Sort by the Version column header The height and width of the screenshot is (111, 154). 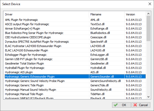tap(135, 14)
